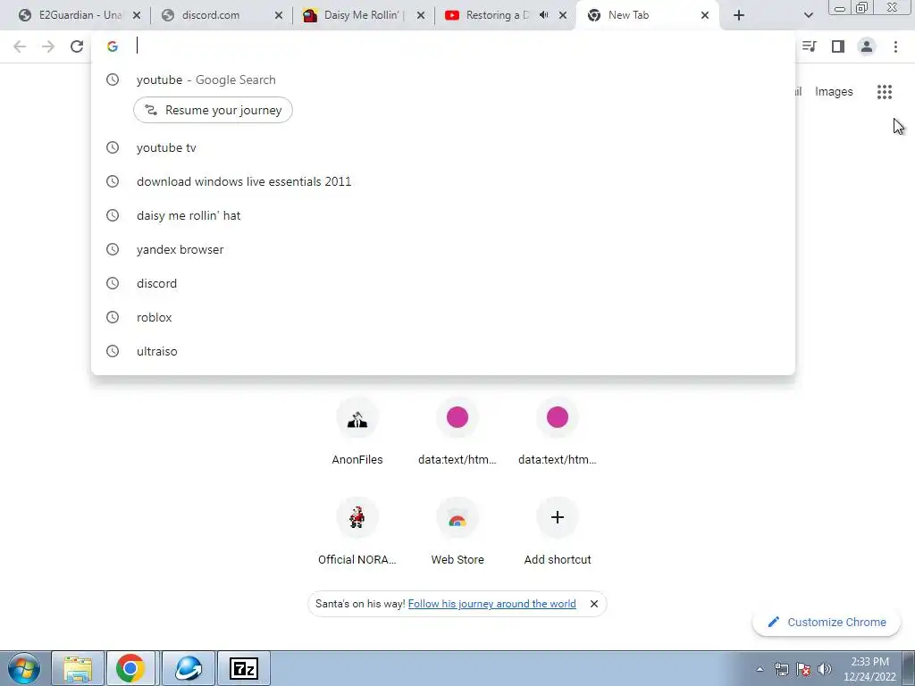Image resolution: width=915 pixels, height=686 pixels.
Task: Toggle the Chrome side panel
Action: [838, 46]
